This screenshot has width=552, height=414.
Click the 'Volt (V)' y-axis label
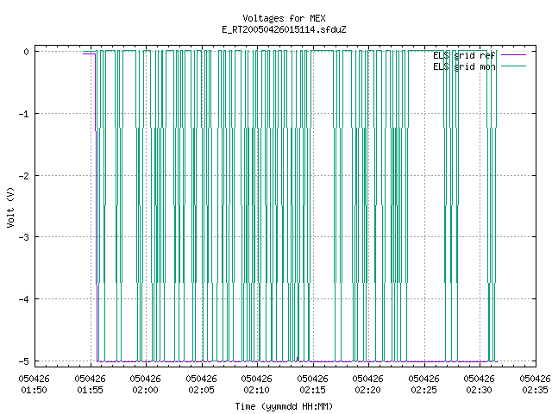[10, 207]
